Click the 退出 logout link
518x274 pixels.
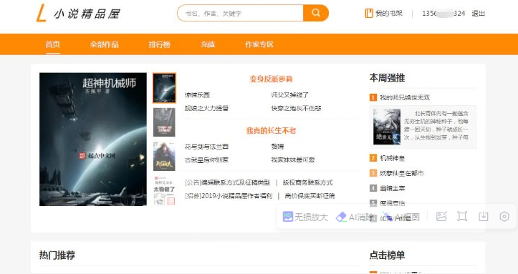coord(479,14)
